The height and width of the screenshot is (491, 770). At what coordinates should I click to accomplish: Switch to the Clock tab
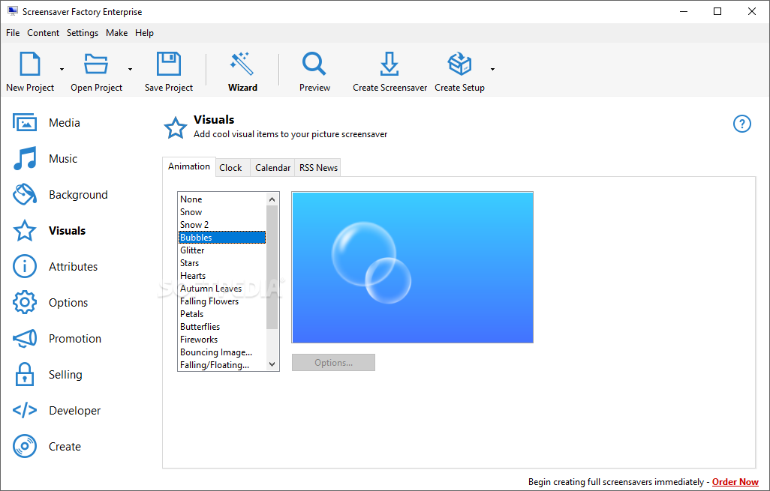point(231,168)
